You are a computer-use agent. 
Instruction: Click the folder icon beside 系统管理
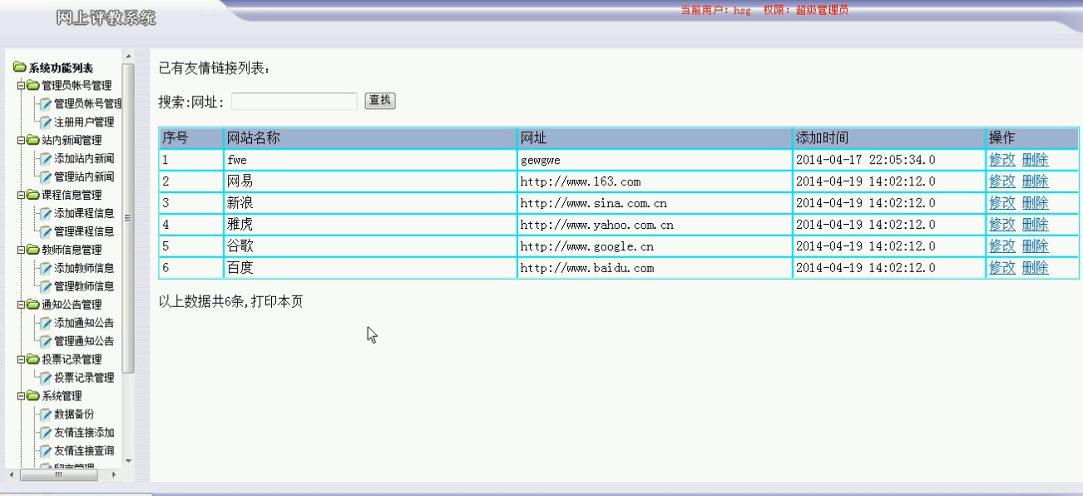(33, 396)
